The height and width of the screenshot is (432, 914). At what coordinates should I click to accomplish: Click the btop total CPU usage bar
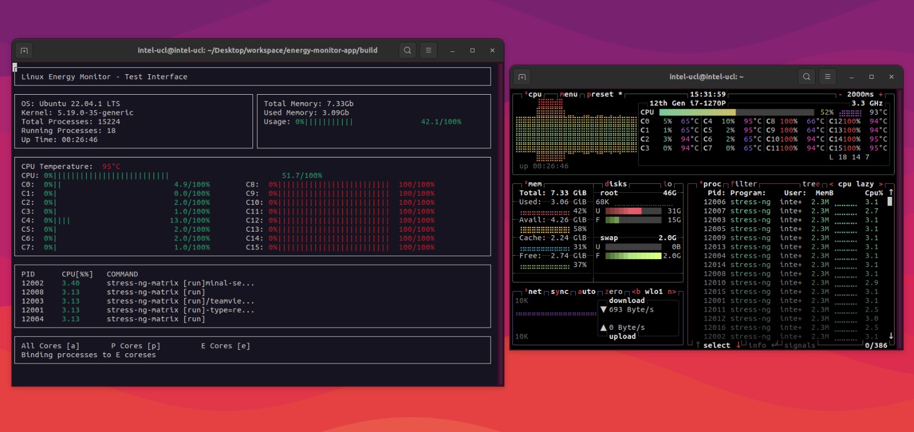click(737, 112)
